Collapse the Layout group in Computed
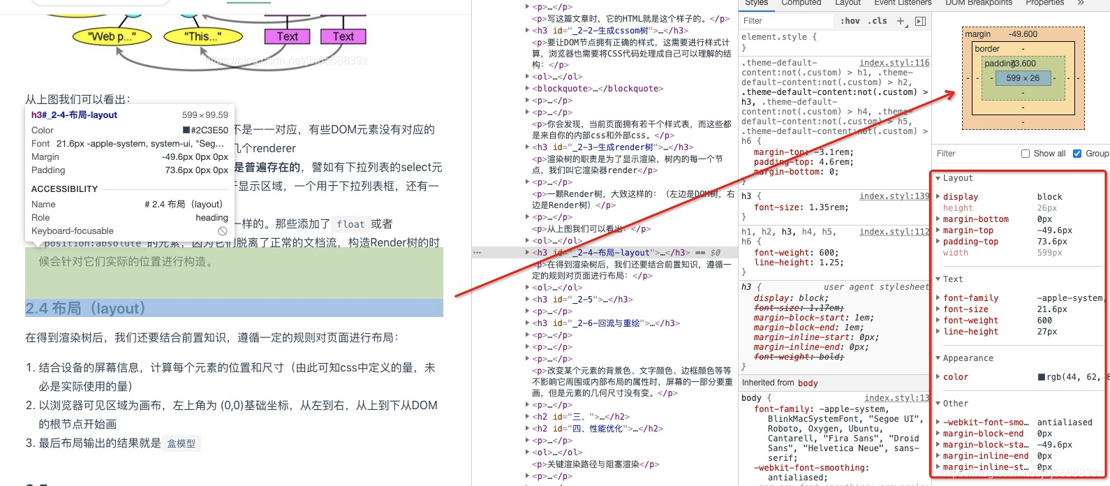This screenshot has width=1110, height=486. [938, 178]
